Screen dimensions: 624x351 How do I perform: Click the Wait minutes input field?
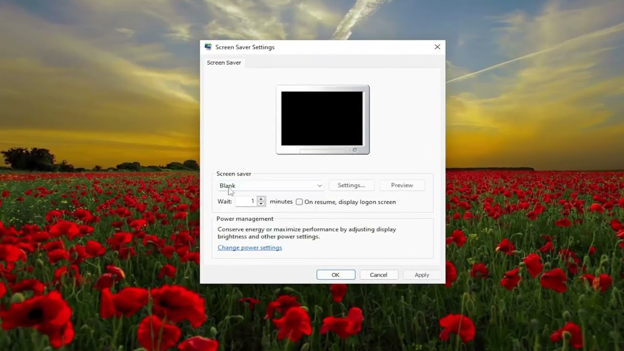coord(247,201)
